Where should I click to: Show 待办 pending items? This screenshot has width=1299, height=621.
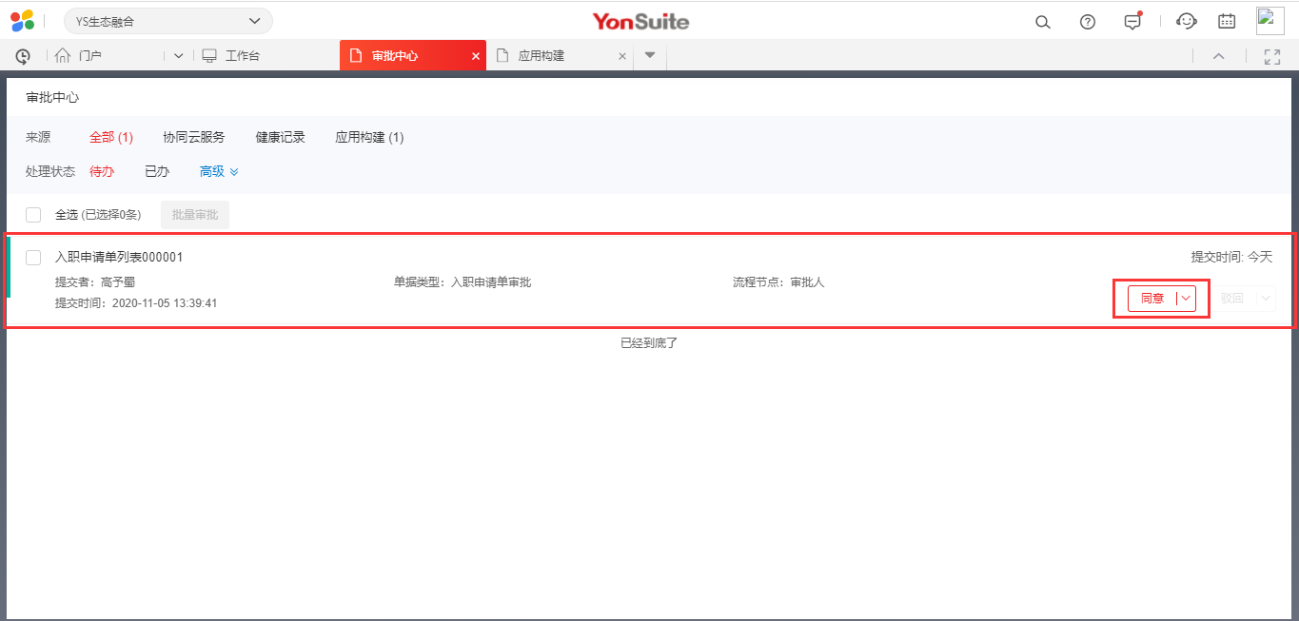(x=102, y=171)
